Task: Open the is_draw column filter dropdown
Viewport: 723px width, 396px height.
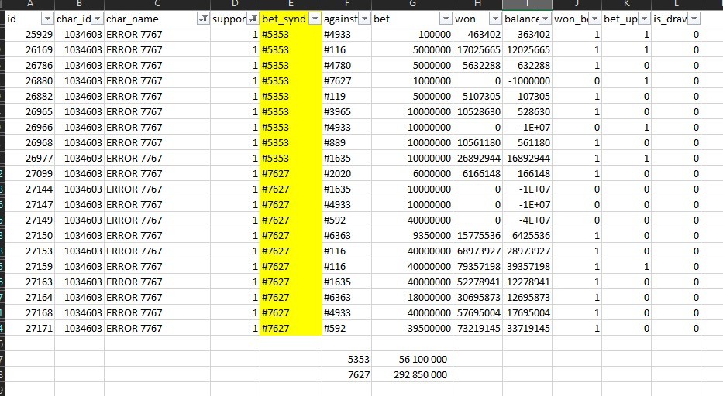Action: coord(694,19)
